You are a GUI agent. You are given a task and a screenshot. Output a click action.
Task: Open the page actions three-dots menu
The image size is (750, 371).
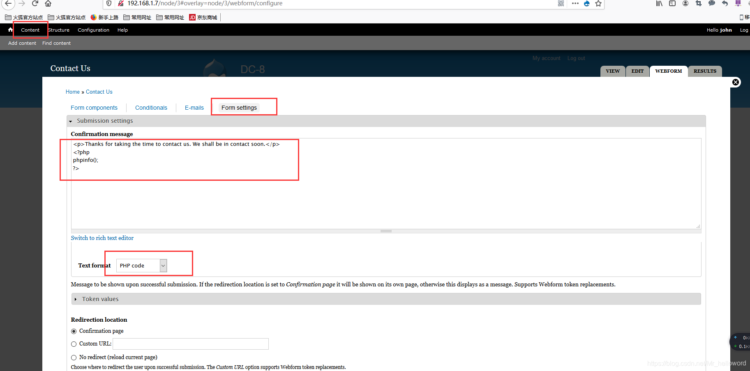(575, 3)
